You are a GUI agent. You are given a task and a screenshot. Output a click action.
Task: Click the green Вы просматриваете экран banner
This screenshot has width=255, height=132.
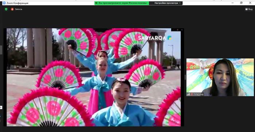(x=122, y=3)
